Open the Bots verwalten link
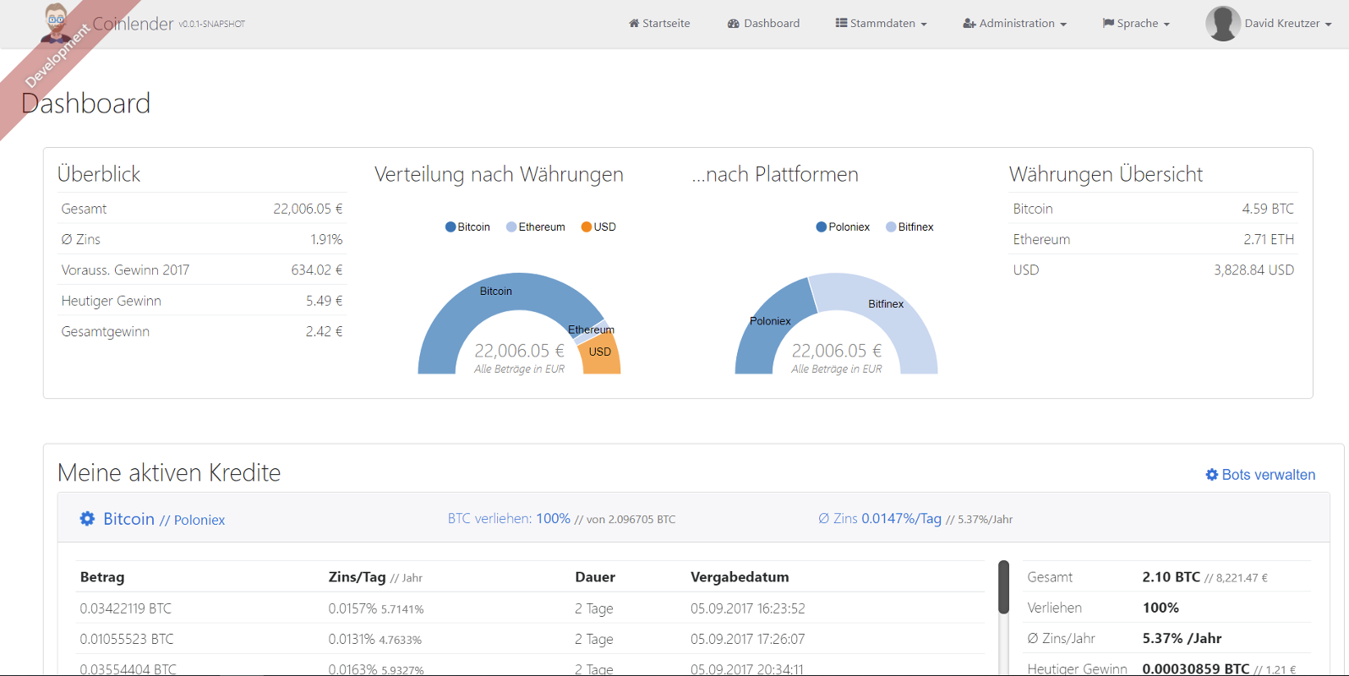This screenshot has width=1349, height=676. coord(1260,475)
